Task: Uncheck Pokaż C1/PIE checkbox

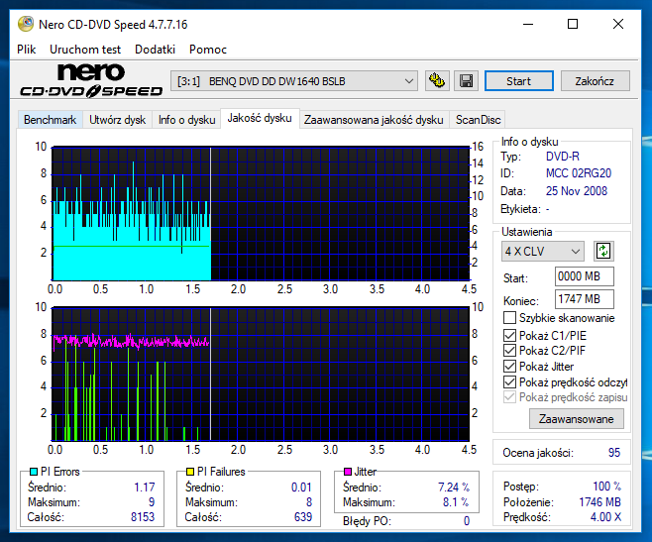Action: [x=509, y=335]
